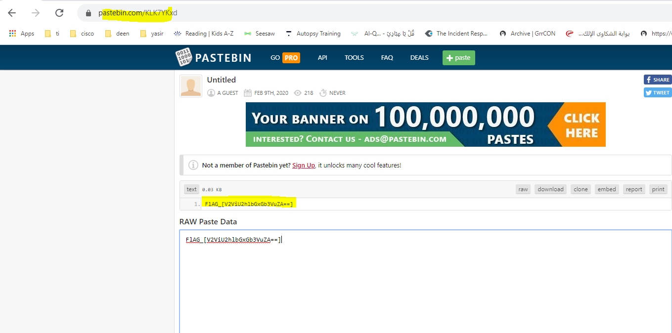
Task: Open the 'ti' bookmark folder
Action: pos(52,34)
